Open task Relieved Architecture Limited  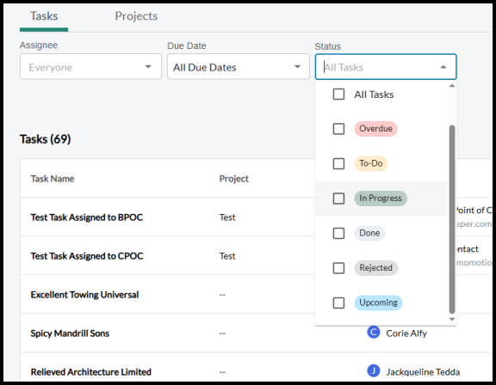90,372
